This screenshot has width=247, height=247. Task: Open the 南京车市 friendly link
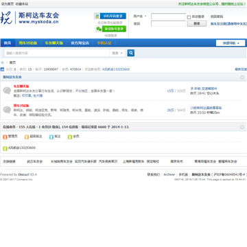(177, 161)
